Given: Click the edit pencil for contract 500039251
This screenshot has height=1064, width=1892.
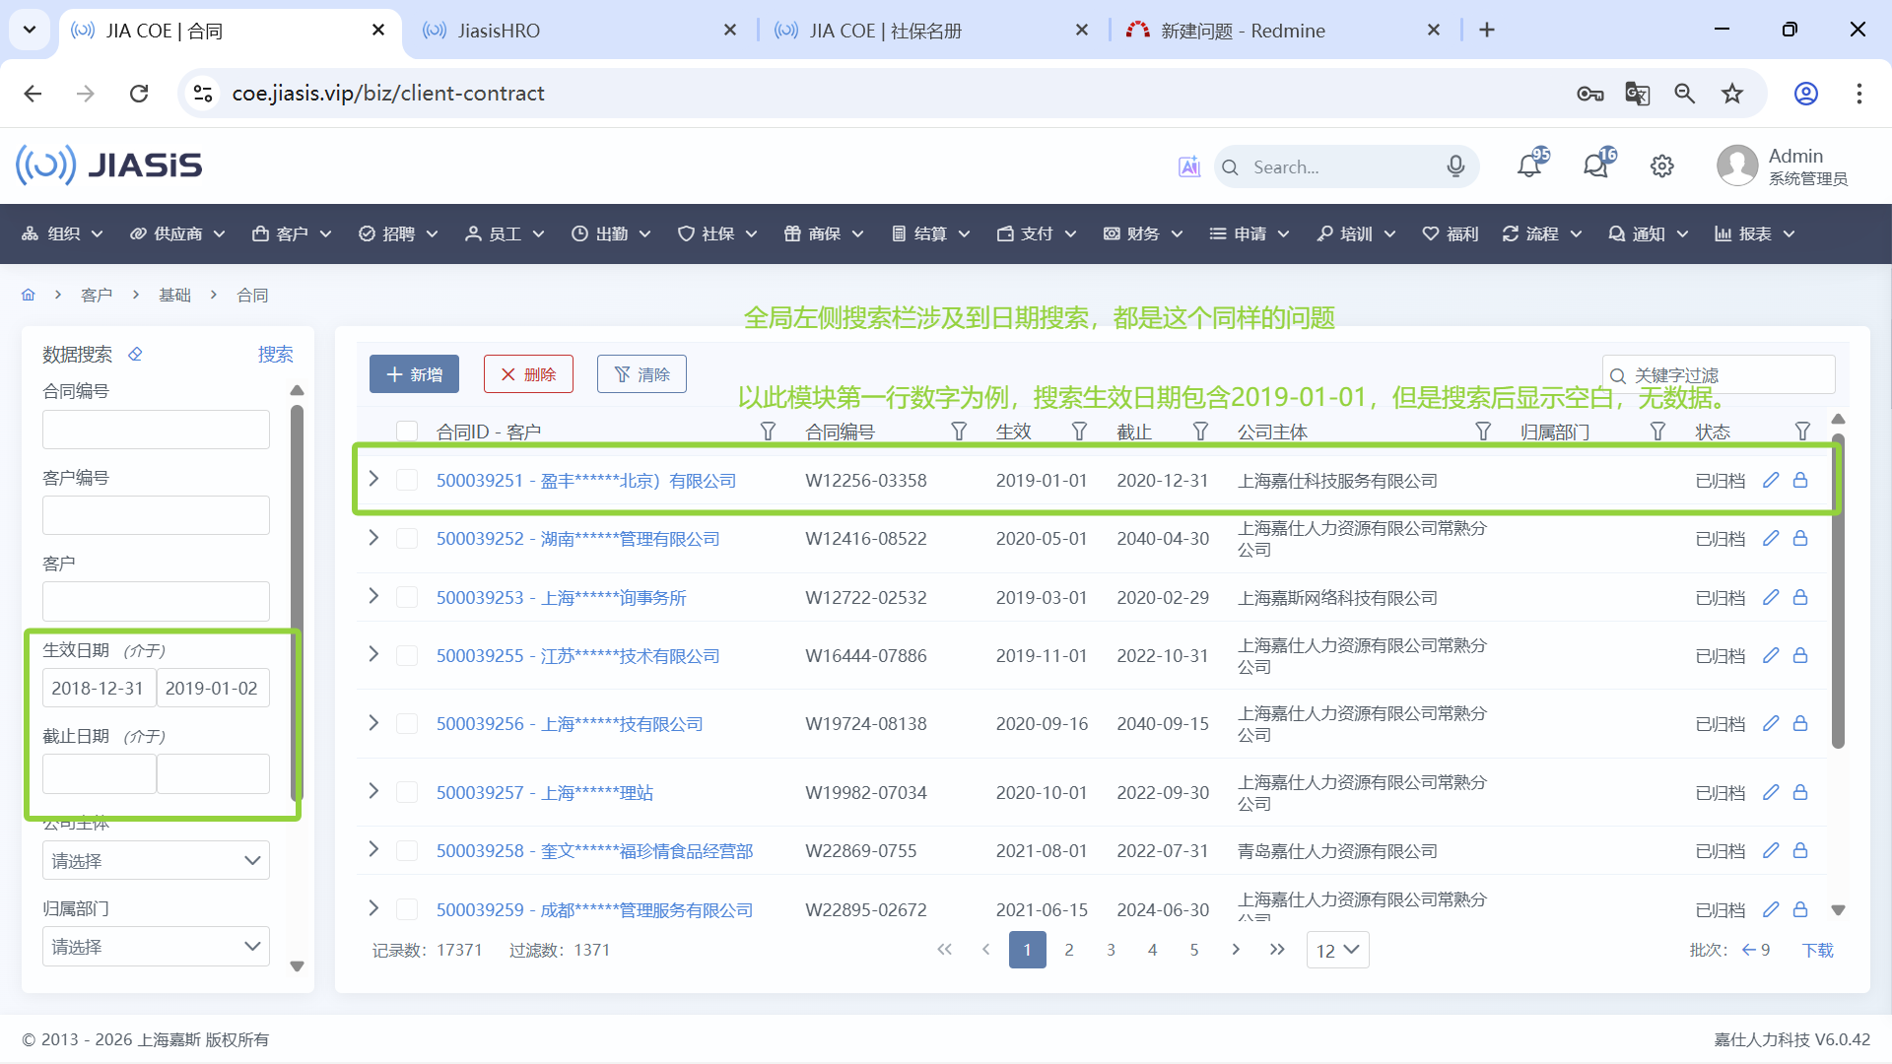Looking at the screenshot, I should [1771, 480].
